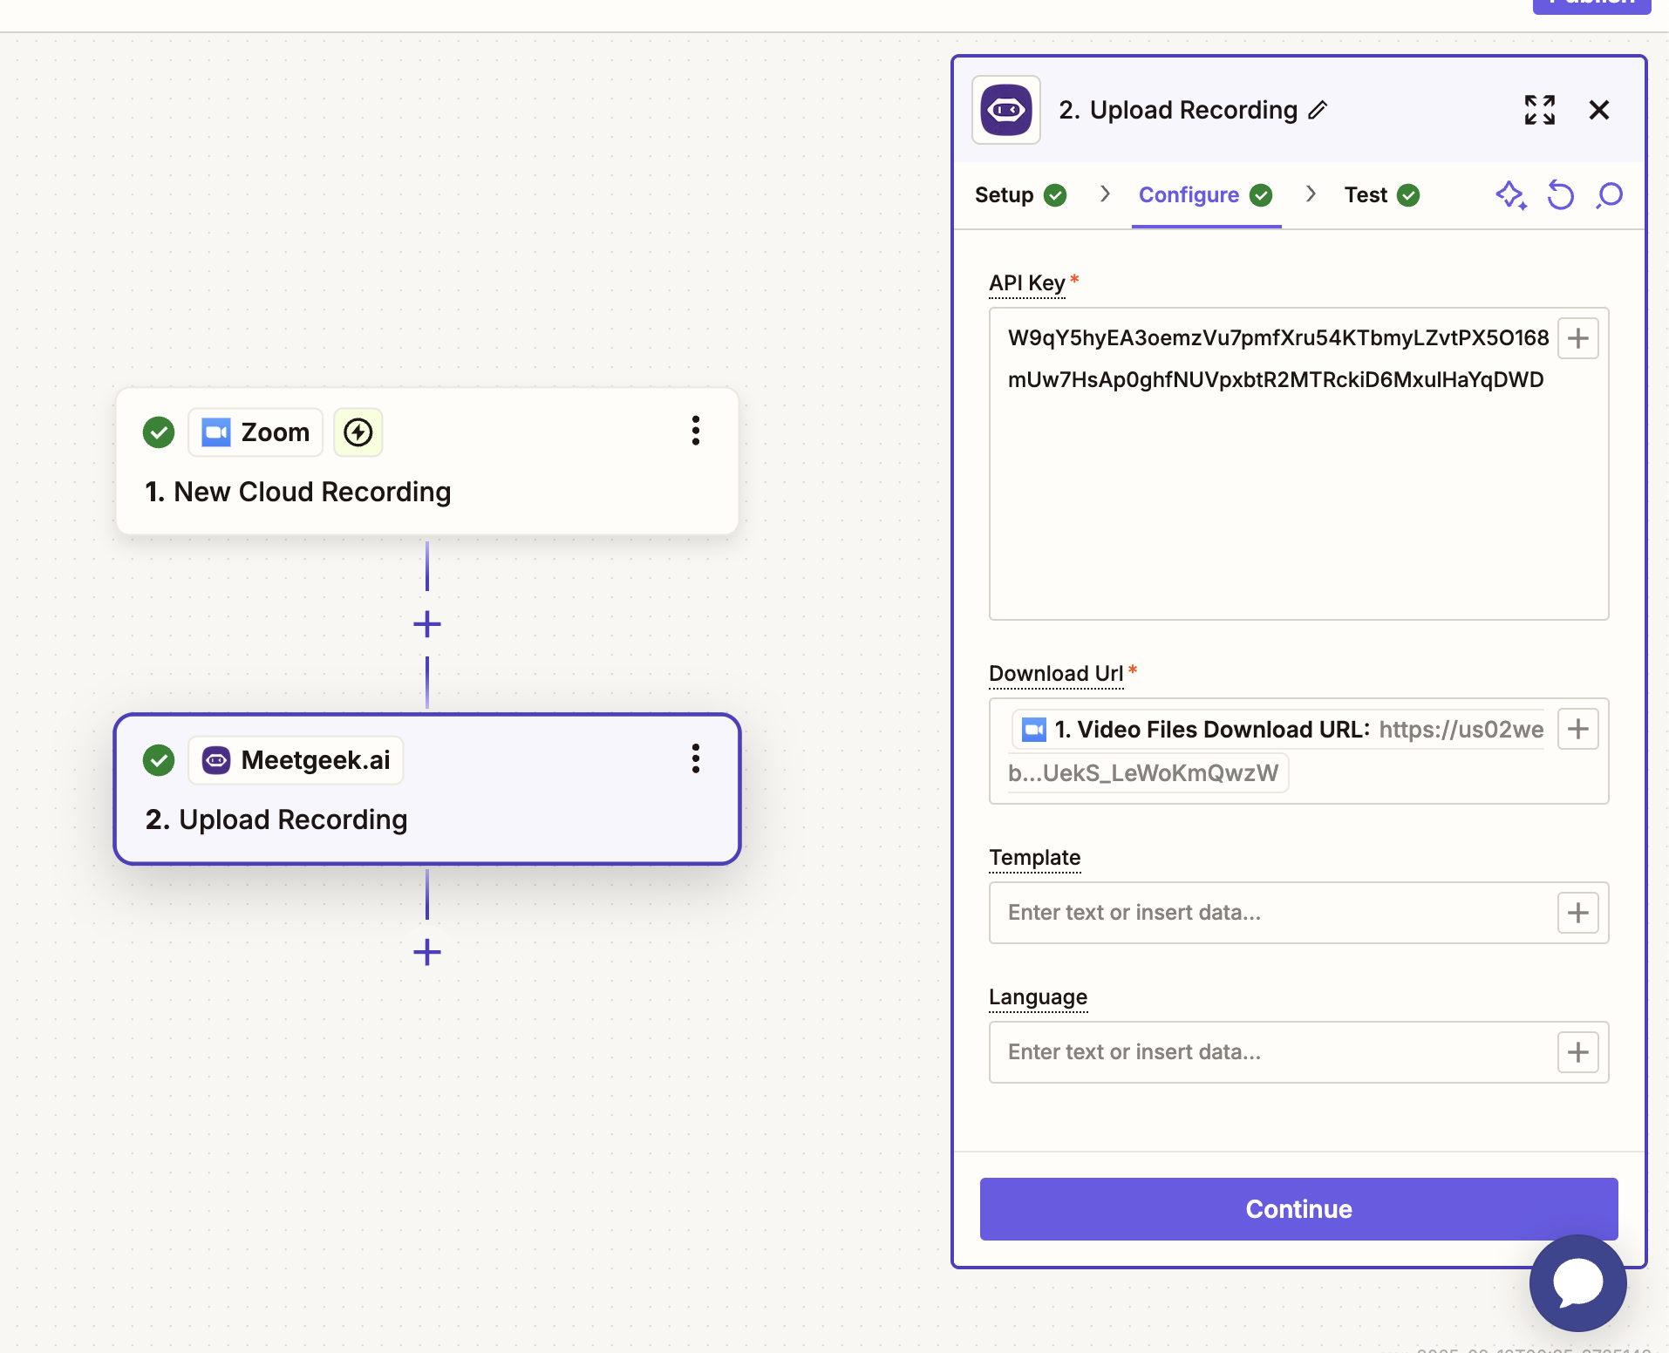Screen dimensions: 1669x1353
Task: Open the comment bubble icon in panel
Action: (x=1609, y=195)
